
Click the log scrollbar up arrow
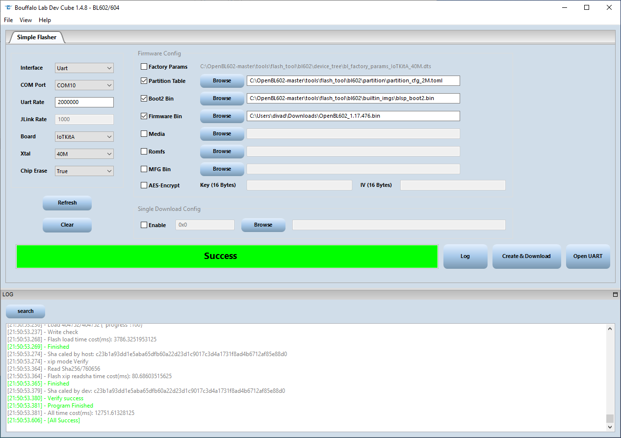[610, 329]
